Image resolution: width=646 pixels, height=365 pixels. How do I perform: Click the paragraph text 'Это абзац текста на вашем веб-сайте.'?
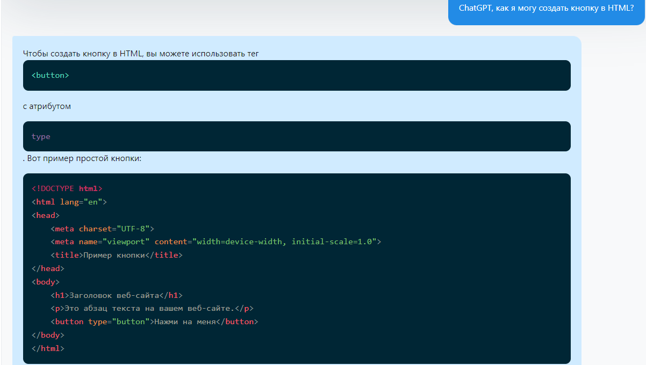(x=150, y=308)
